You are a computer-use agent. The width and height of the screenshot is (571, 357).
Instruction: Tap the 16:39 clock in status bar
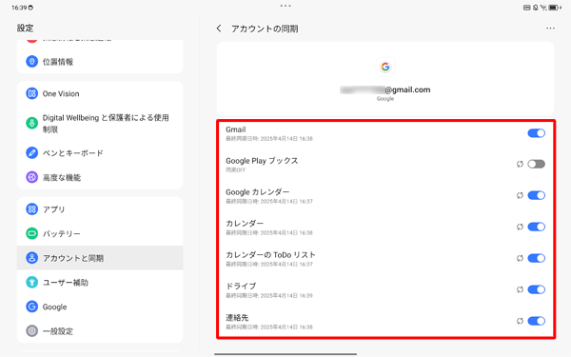19,8
